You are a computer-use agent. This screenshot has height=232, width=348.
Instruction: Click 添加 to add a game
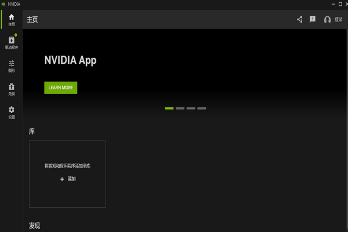coord(68,179)
